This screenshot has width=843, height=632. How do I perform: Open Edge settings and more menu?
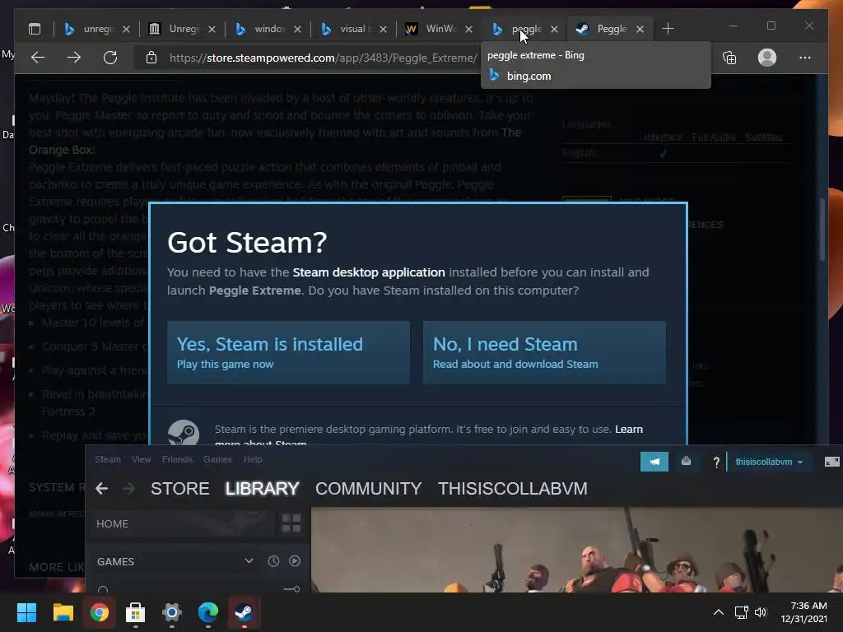point(805,58)
